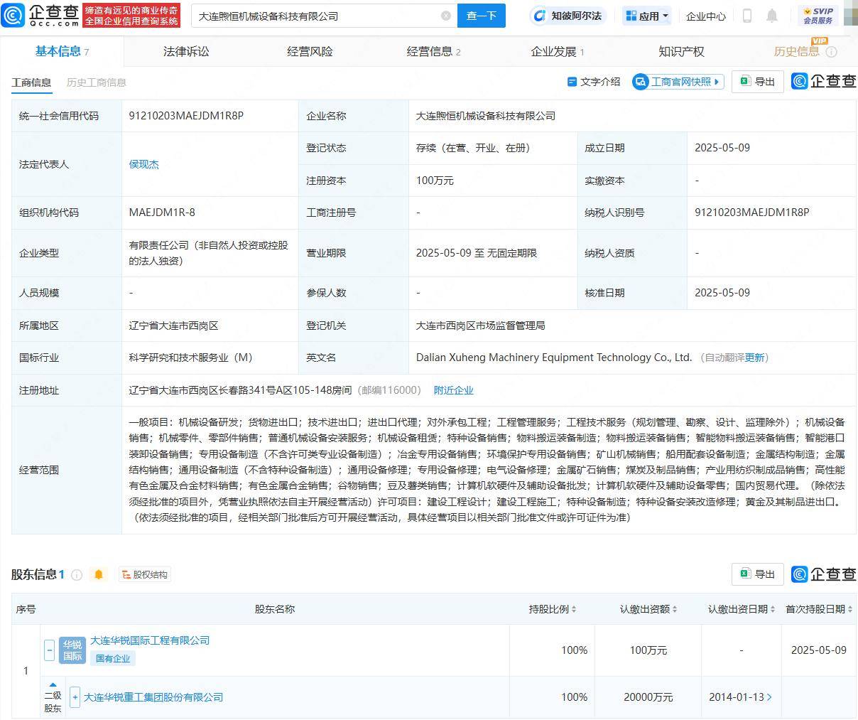Clear the search box with the X icon
This screenshot has width=858, height=720.
(446, 16)
